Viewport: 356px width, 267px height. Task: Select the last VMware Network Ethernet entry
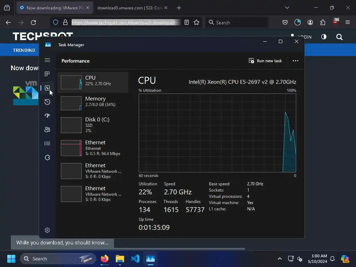click(93, 194)
